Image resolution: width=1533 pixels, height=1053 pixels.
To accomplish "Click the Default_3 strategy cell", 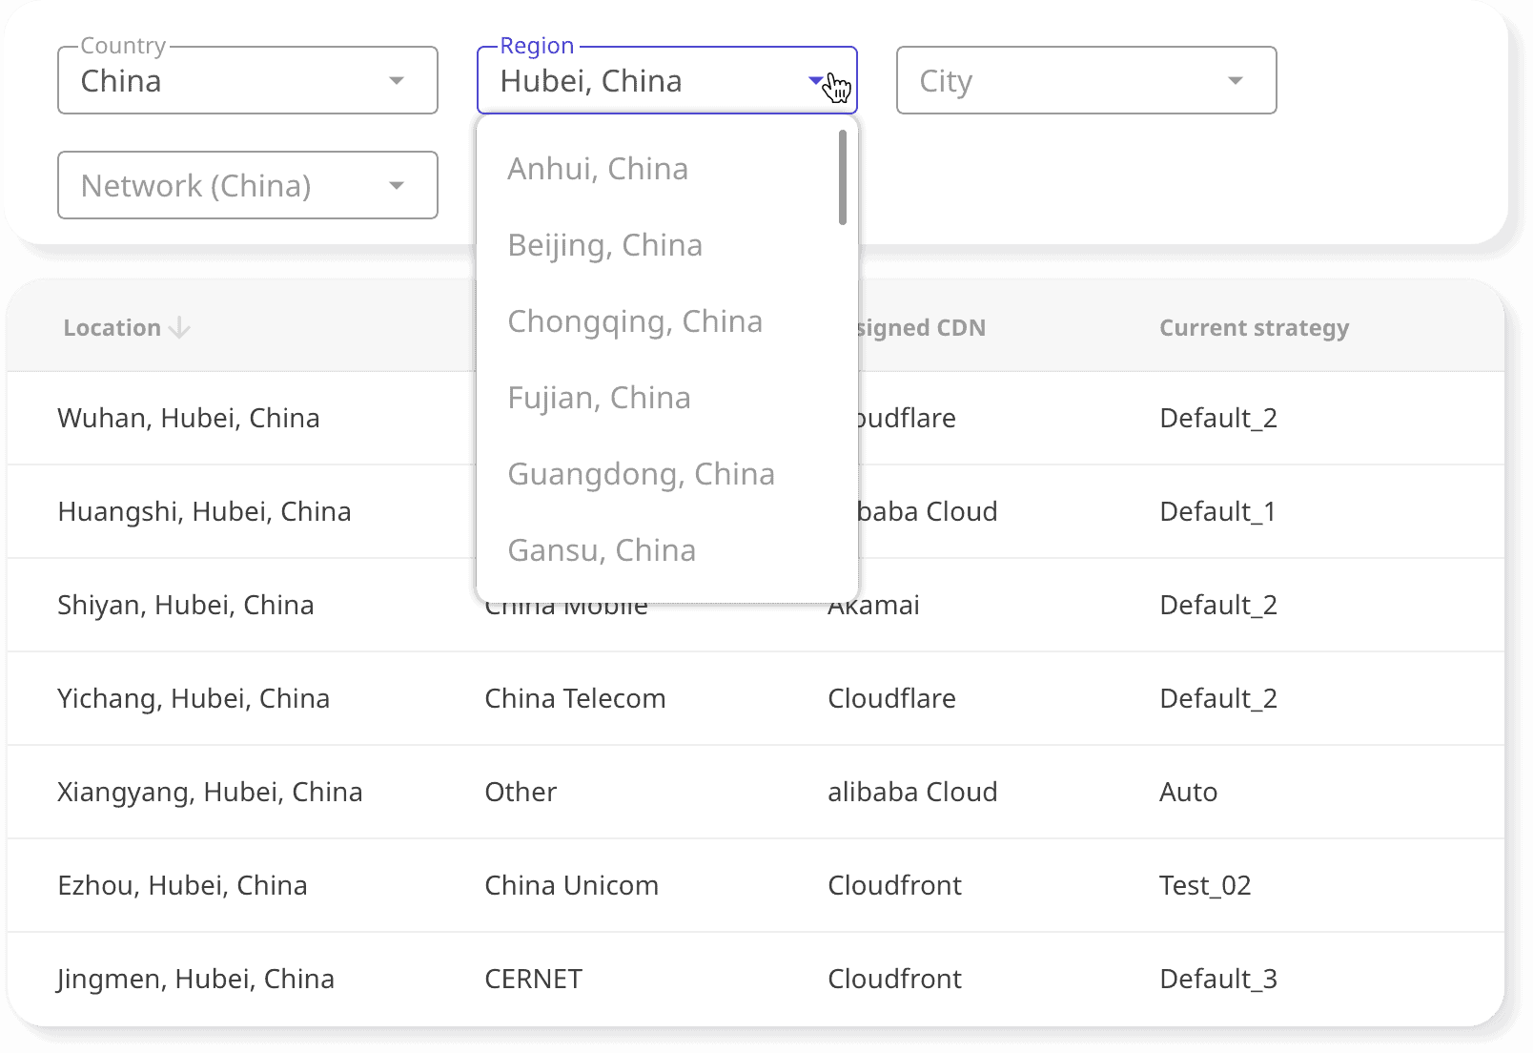I will (x=1218, y=979).
